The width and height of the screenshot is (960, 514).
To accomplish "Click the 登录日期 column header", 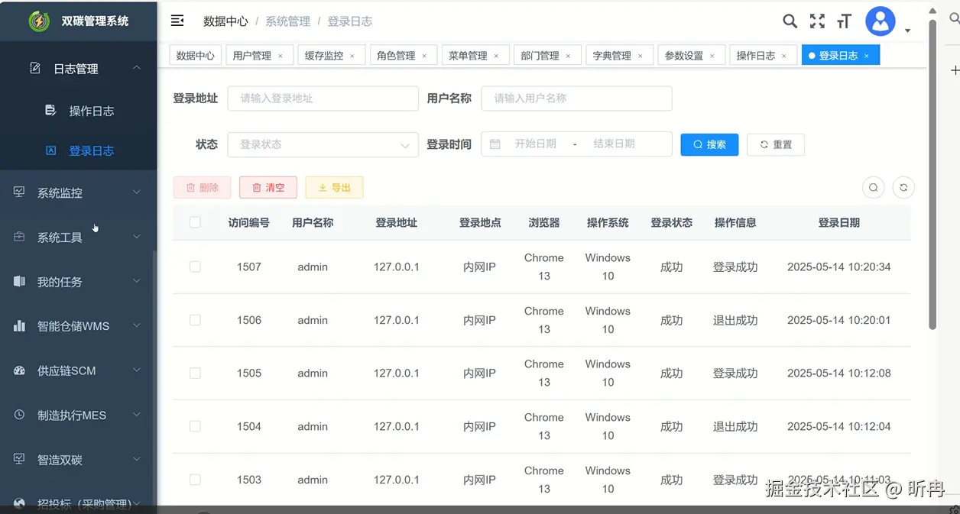I will (838, 222).
